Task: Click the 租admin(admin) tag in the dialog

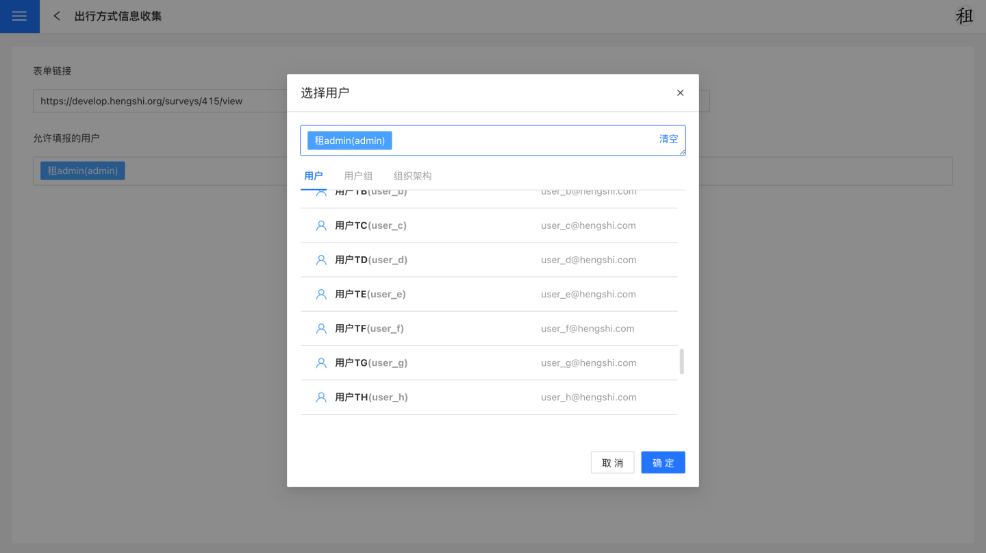Action: point(349,140)
